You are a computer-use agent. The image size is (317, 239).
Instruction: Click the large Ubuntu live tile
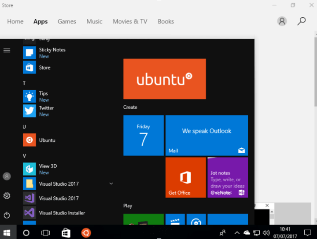point(165,79)
